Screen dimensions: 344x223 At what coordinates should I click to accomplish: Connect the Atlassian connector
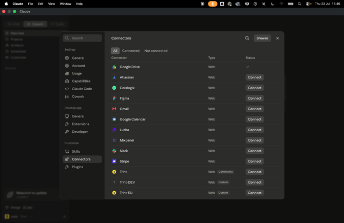[x=255, y=77]
